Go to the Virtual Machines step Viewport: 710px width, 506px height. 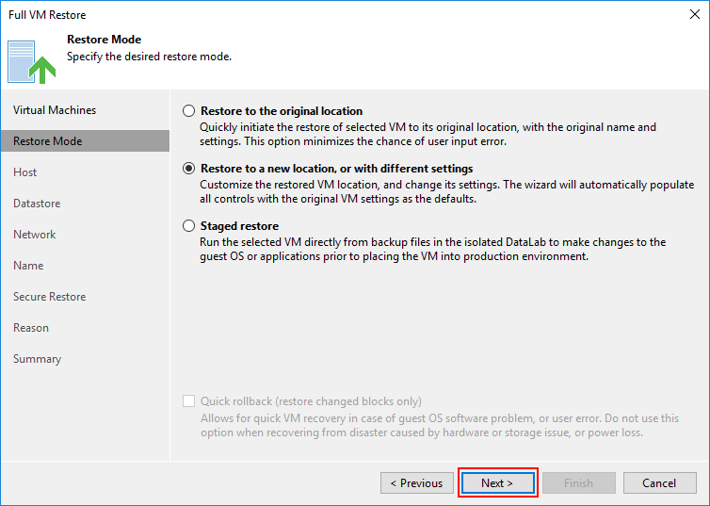[55, 110]
